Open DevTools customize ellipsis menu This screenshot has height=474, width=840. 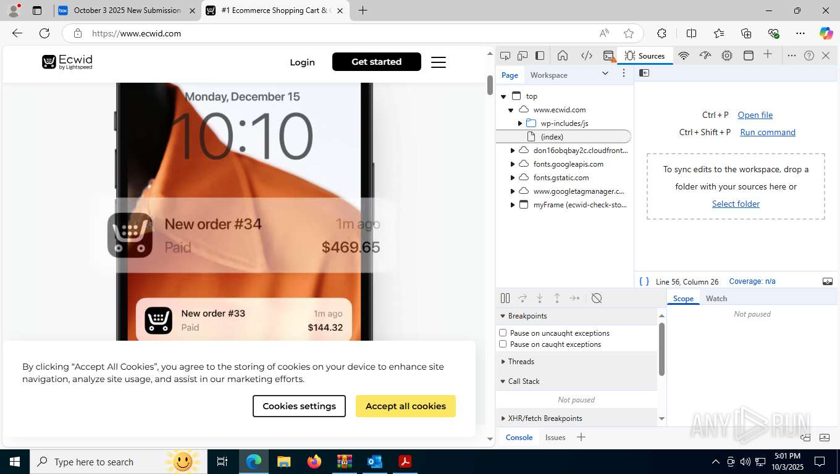(x=792, y=56)
